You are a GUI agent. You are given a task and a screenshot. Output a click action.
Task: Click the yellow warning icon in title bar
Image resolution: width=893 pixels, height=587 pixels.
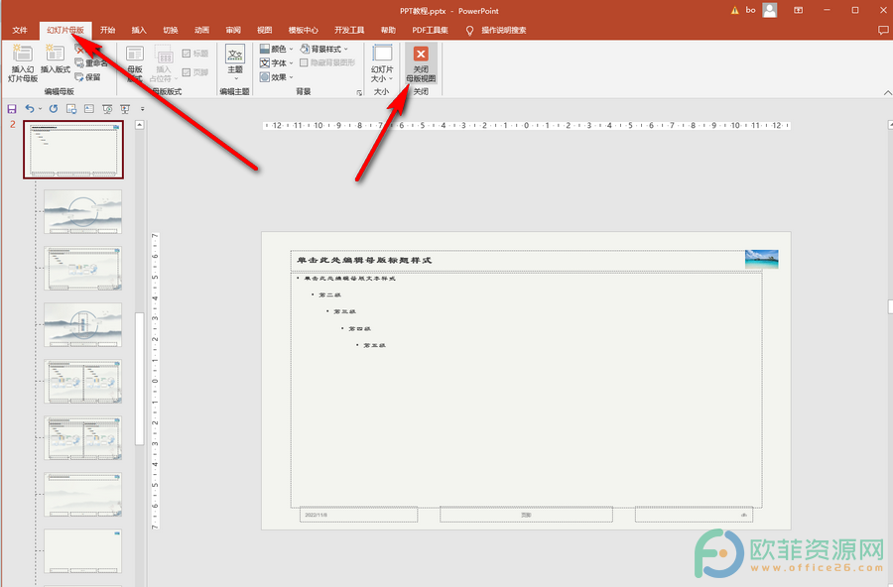click(734, 10)
